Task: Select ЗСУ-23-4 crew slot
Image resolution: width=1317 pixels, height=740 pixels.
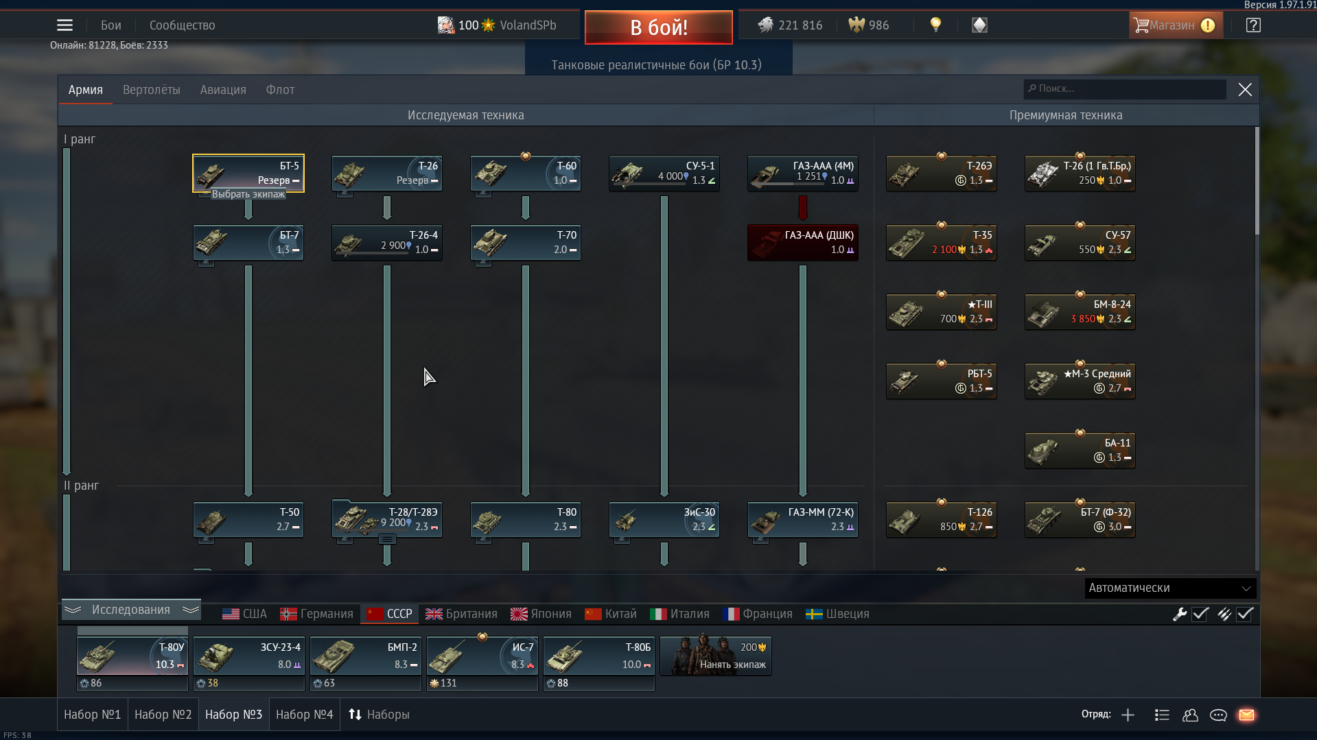Action: click(249, 656)
